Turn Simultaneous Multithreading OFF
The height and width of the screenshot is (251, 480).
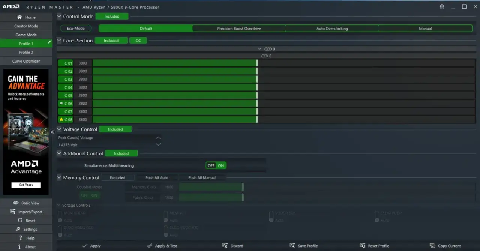click(211, 165)
